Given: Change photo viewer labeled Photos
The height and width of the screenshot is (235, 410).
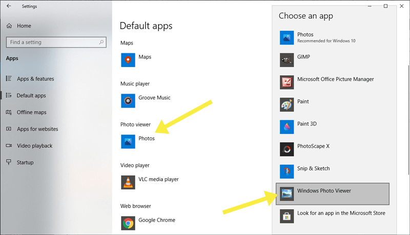Looking at the screenshot, I should pyautogui.click(x=147, y=138).
